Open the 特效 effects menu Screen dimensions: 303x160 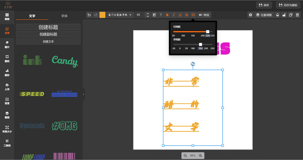pos(204,15)
